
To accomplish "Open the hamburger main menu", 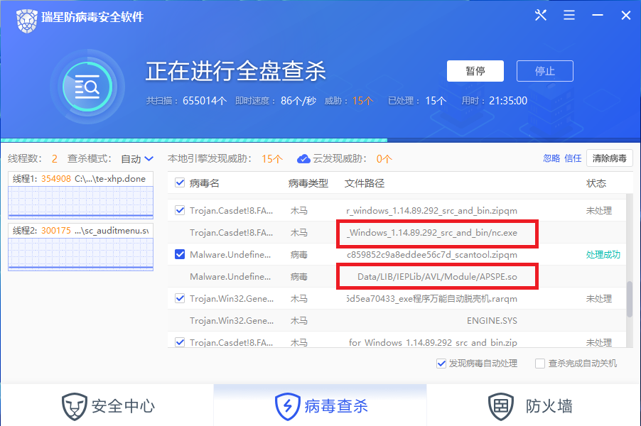I will [x=569, y=16].
